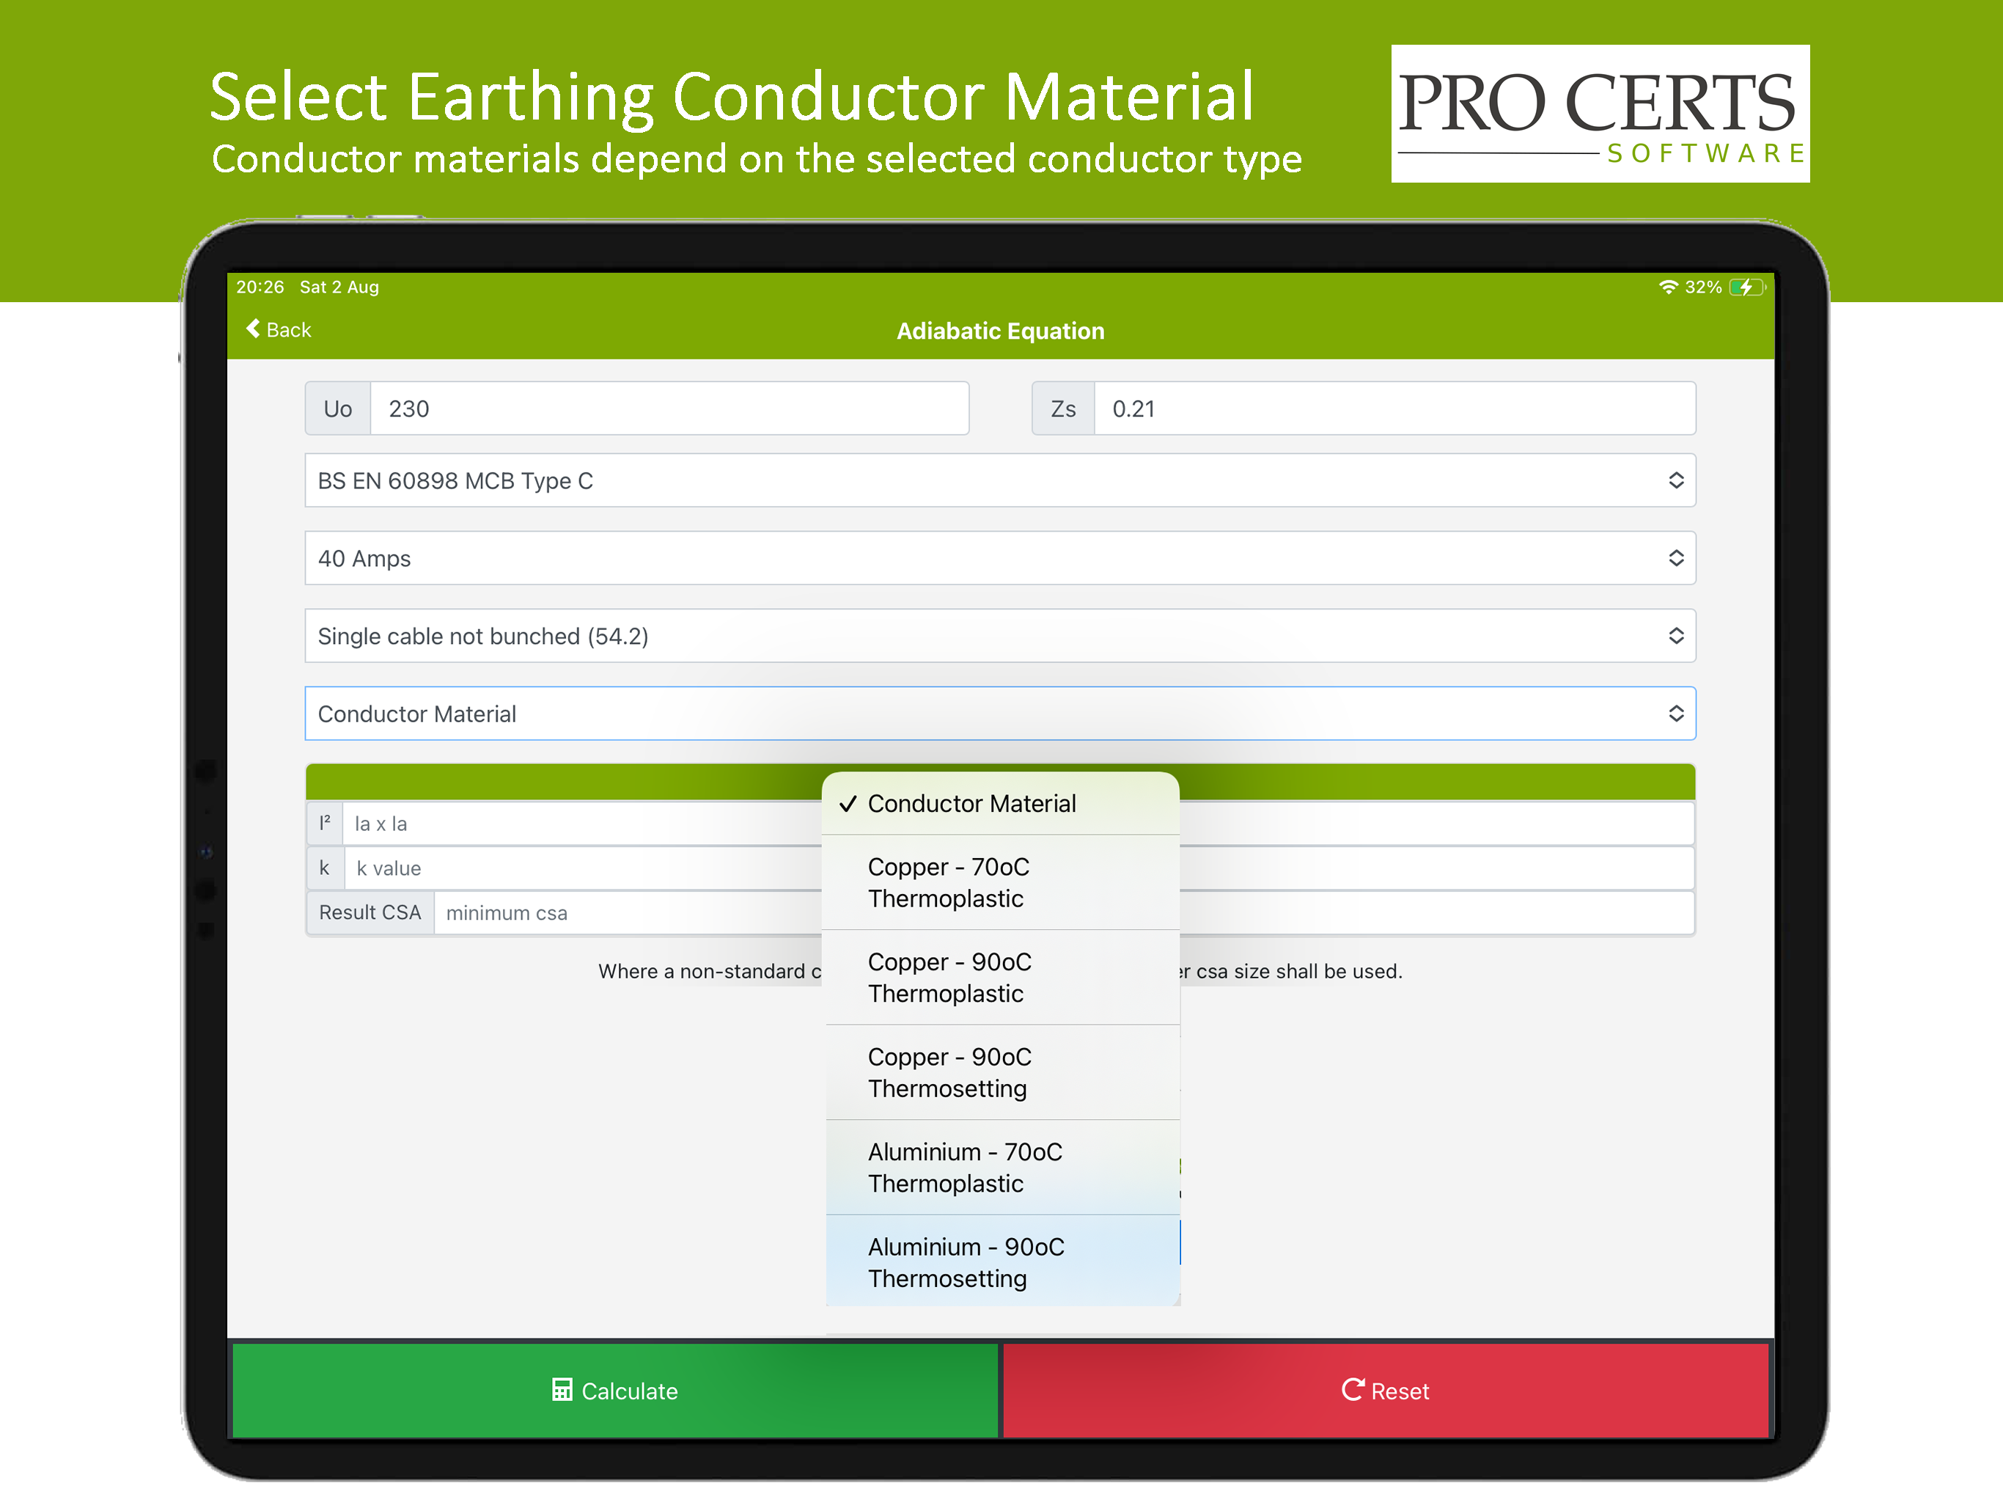Tap the 32% battery percentage

(1702, 287)
